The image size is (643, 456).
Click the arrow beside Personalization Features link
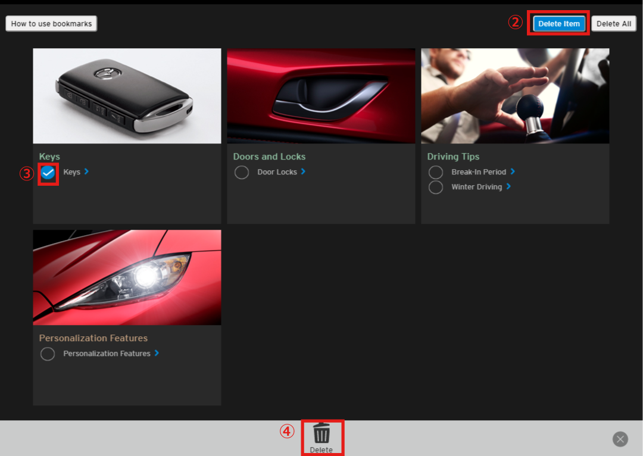click(157, 353)
